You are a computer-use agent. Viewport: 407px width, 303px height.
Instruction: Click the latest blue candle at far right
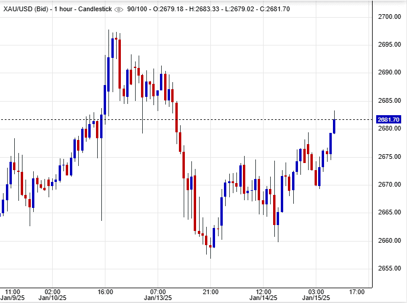click(x=334, y=126)
